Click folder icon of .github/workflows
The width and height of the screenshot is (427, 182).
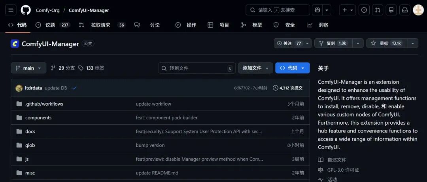coord(19,104)
